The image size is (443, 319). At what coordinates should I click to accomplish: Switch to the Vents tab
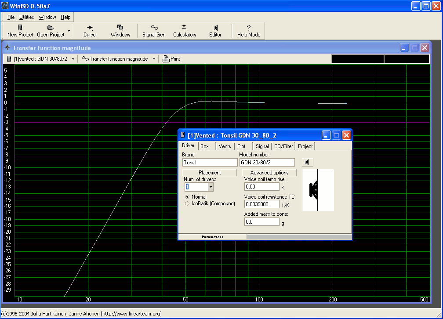coord(225,146)
